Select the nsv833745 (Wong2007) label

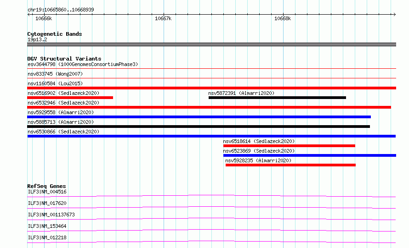pyautogui.click(x=55, y=74)
